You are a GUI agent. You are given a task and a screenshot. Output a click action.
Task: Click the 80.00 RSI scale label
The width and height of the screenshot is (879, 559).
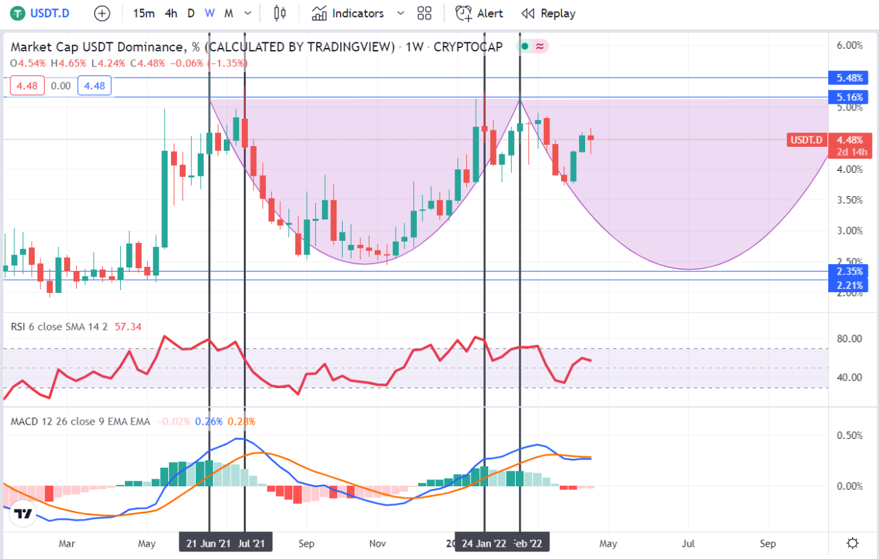coord(849,339)
